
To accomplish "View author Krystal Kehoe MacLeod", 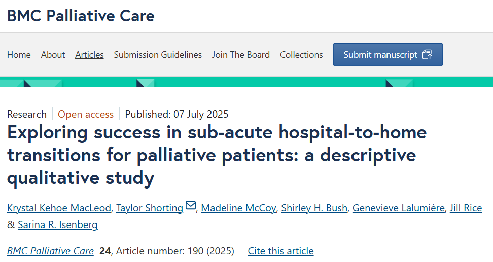I will tap(59, 208).
